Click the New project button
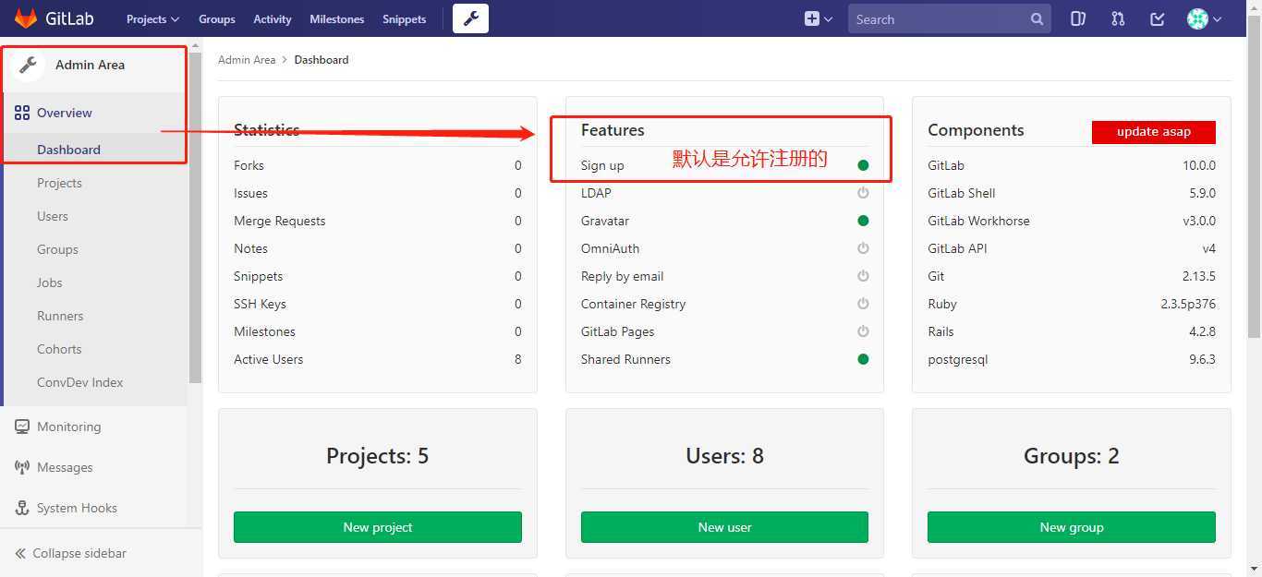This screenshot has height=577, width=1262. coord(378,527)
